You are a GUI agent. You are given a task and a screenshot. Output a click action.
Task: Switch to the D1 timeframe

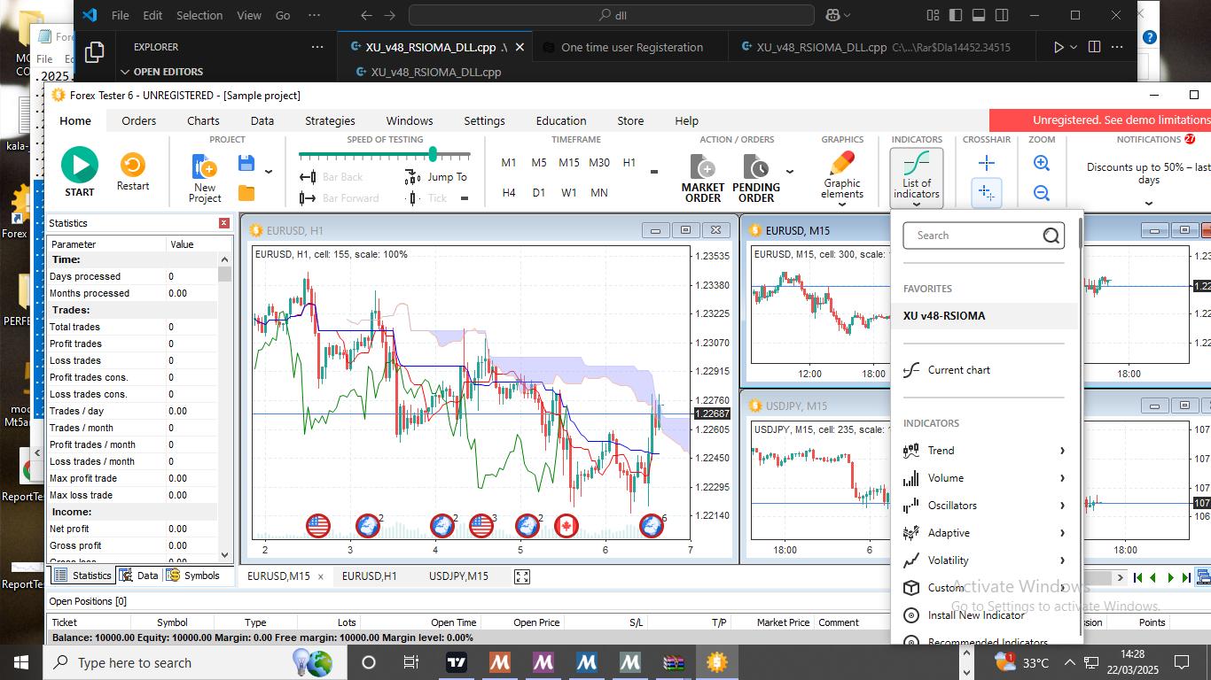[539, 192]
